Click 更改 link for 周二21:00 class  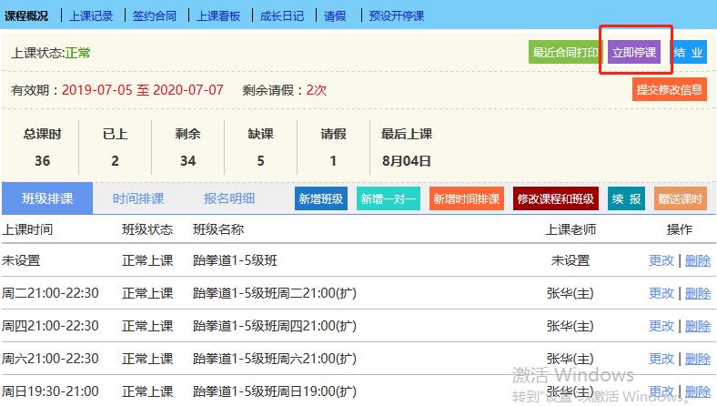pyautogui.click(x=661, y=293)
